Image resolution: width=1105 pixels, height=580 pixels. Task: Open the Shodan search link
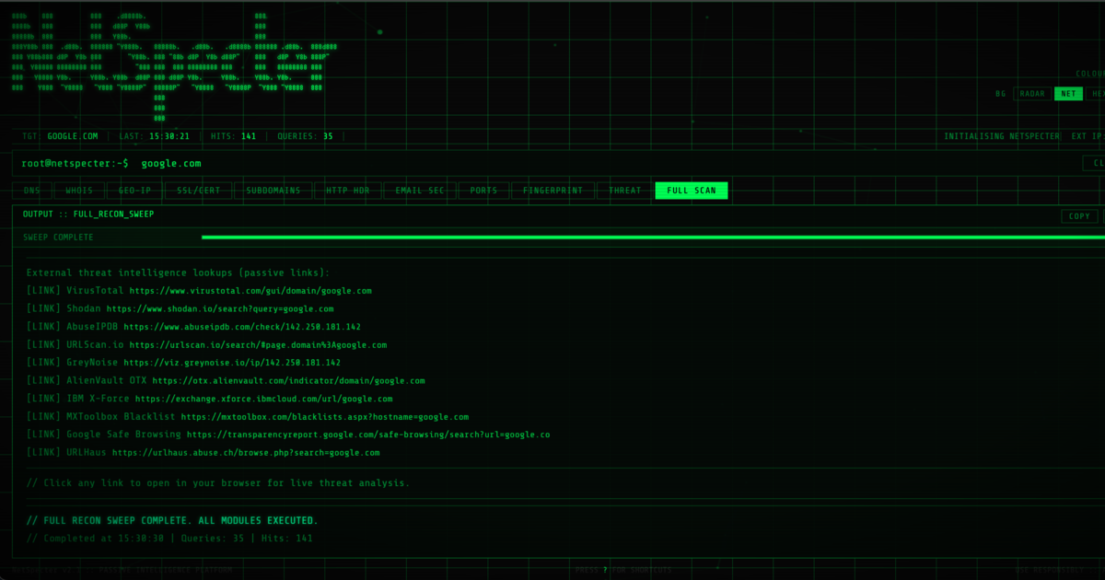pyautogui.click(x=220, y=309)
